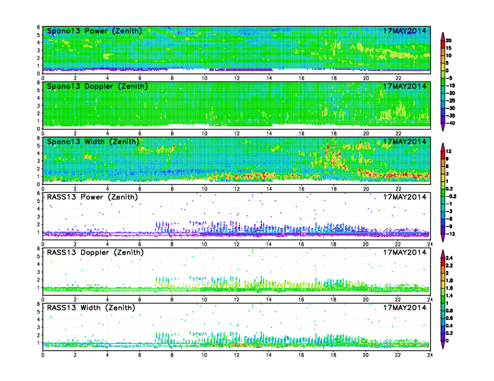Viewport: 494px width, 381px height.
Task: Select the red segment of the middle colorbar
Action: (x=443, y=155)
